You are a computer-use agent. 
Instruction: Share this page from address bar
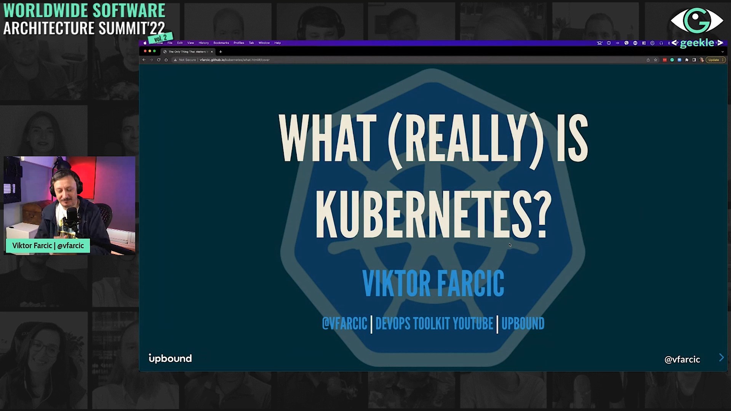click(648, 60)
